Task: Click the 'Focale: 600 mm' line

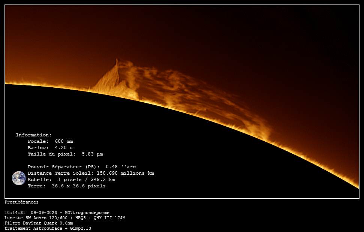Action: (50, 141)
